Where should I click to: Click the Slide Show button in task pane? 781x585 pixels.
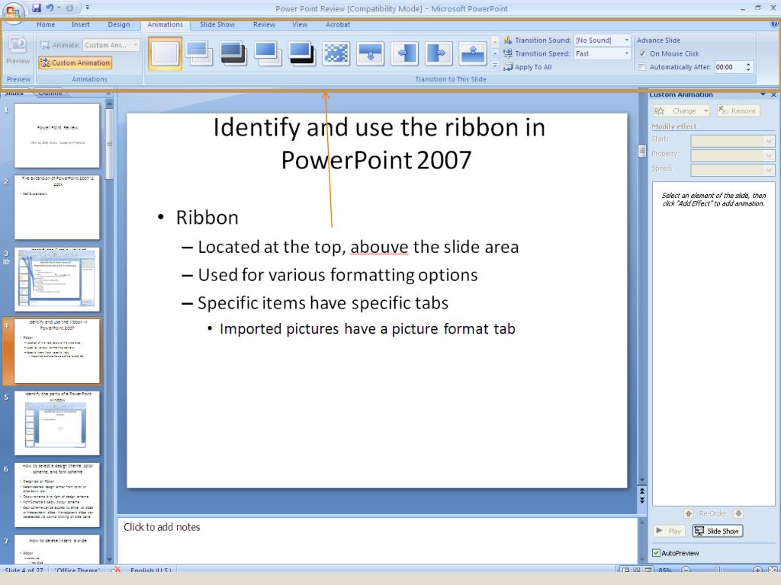coord(718,531)
